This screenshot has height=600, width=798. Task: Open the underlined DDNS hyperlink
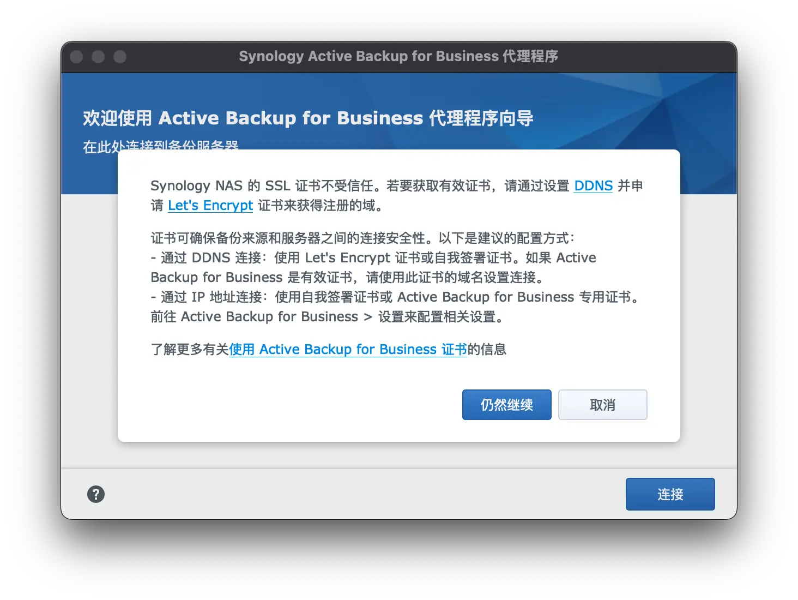(x=593, y=186)
